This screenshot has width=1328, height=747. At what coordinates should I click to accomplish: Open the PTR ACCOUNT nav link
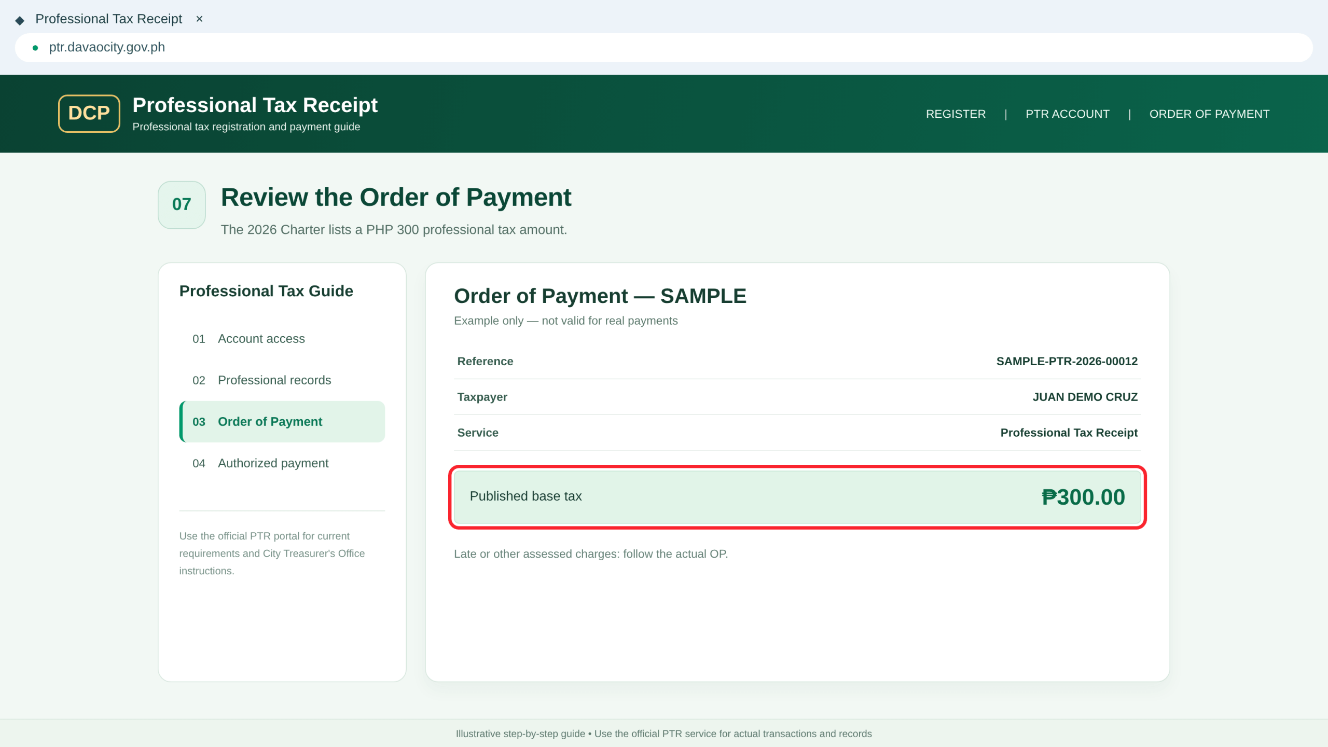1068,114
